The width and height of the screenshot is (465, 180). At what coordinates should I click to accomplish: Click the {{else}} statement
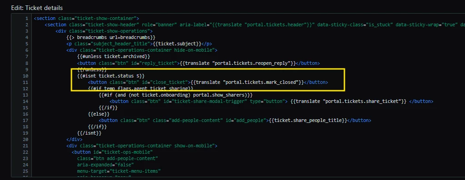(99, 114)
